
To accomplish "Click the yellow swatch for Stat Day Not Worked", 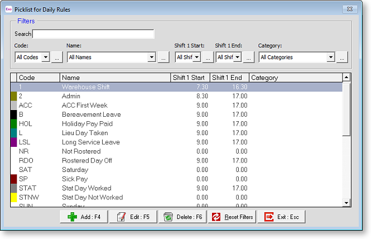I will click(x=14, y=197).
